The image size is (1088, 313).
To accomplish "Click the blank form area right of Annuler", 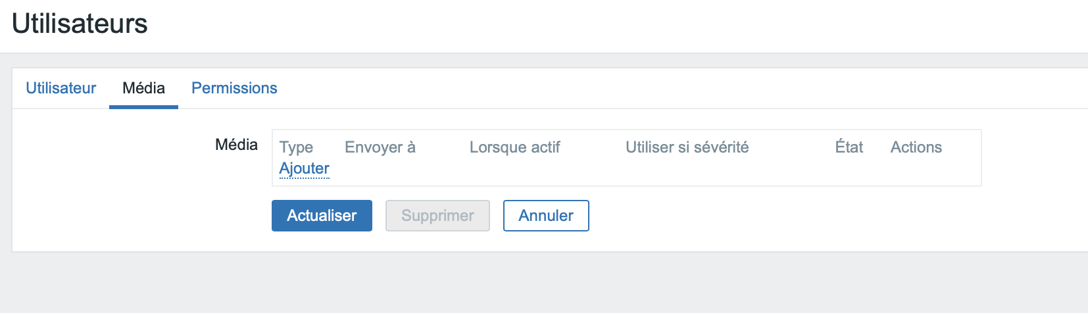I will (789, 216).
